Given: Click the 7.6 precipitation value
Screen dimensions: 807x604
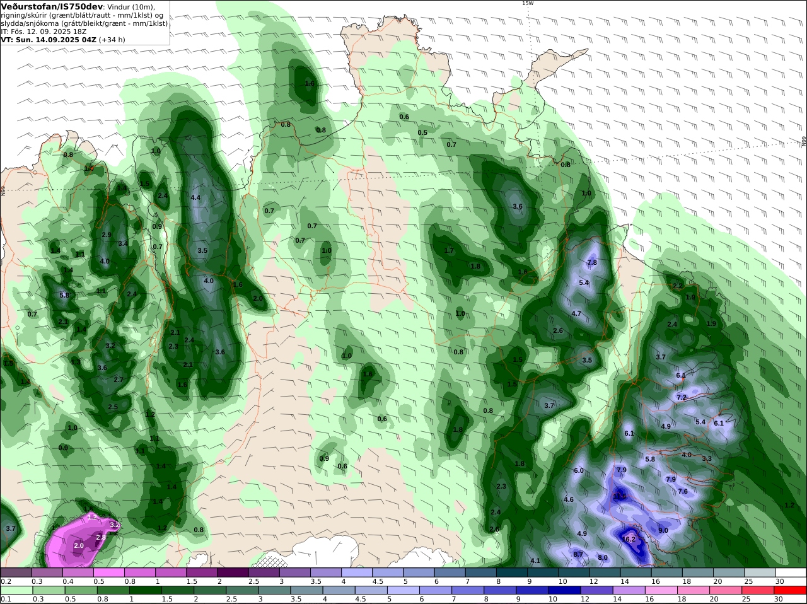Looking at the screenshot, I should (682, 491).
